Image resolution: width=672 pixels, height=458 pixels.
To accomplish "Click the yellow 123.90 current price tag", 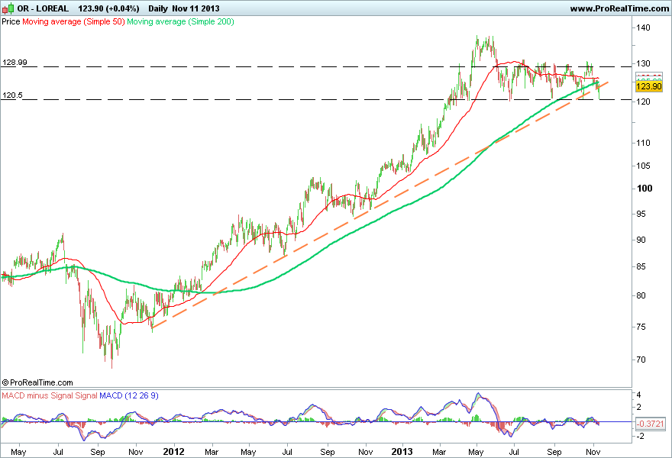I will (649, 86).
